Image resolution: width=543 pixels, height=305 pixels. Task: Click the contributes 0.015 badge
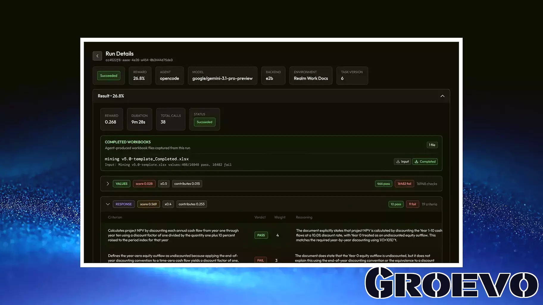tap(187, 184)
